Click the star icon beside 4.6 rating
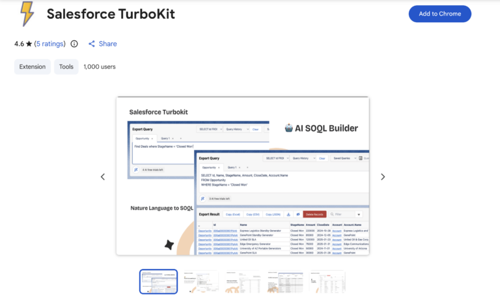500x297 pixels. pyautogui.click(x=29, y=44)
